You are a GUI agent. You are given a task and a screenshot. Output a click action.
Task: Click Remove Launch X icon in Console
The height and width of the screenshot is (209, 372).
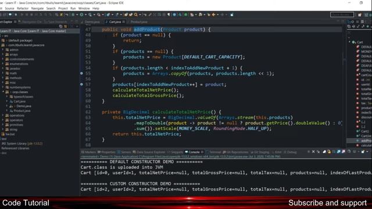(x=313, y=152)
